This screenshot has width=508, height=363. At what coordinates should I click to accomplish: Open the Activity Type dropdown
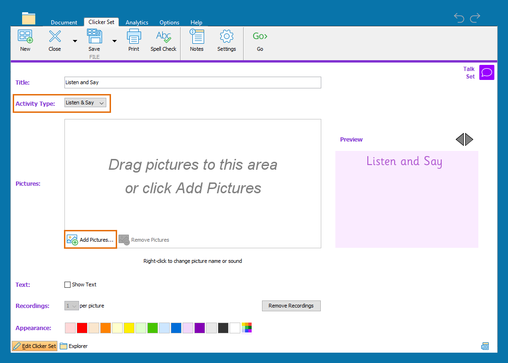85,103
